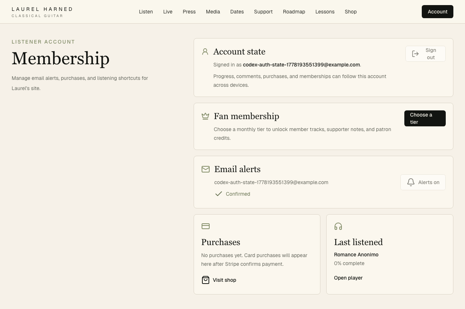This screenshot has height=309, width=465.
Task: Click the bell icon in Alerts on
Action: coord(411,182)
